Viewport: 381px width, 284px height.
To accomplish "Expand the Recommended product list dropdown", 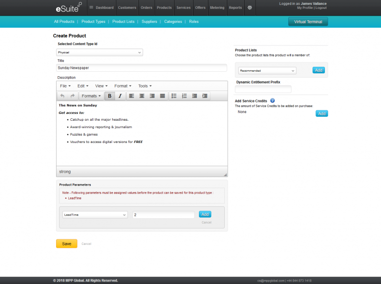I will coord(267,71).
